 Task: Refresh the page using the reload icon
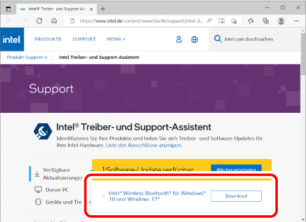[x=39, y=21]
